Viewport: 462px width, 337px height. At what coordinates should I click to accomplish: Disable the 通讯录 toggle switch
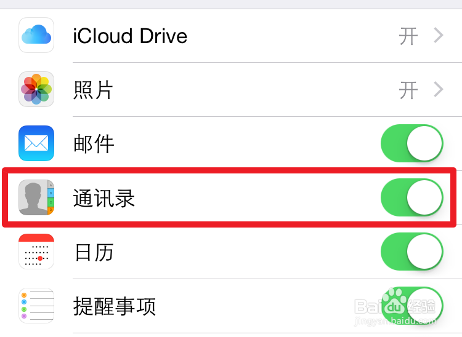pos(412,197)
